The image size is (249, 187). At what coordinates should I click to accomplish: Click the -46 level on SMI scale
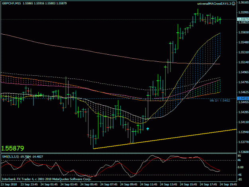(239, 175)
